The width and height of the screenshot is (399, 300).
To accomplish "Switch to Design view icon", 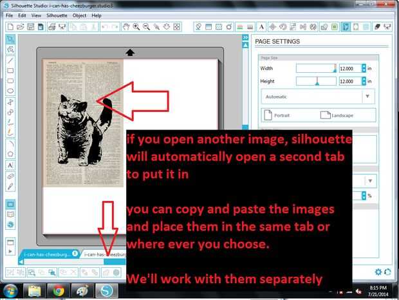I will 10,204.
